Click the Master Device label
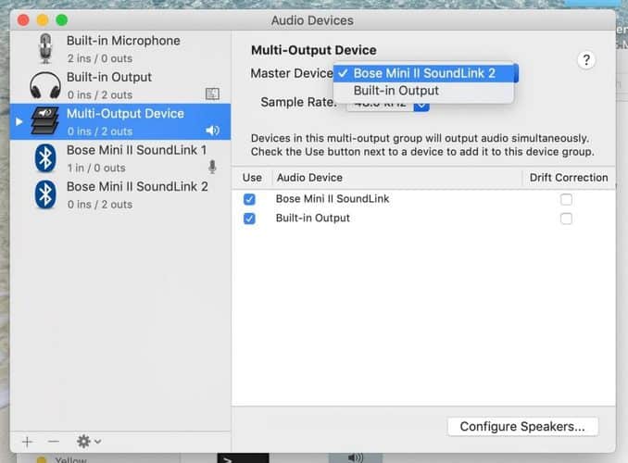Screen dimensions: 628x463 click(x=292, y=73)
